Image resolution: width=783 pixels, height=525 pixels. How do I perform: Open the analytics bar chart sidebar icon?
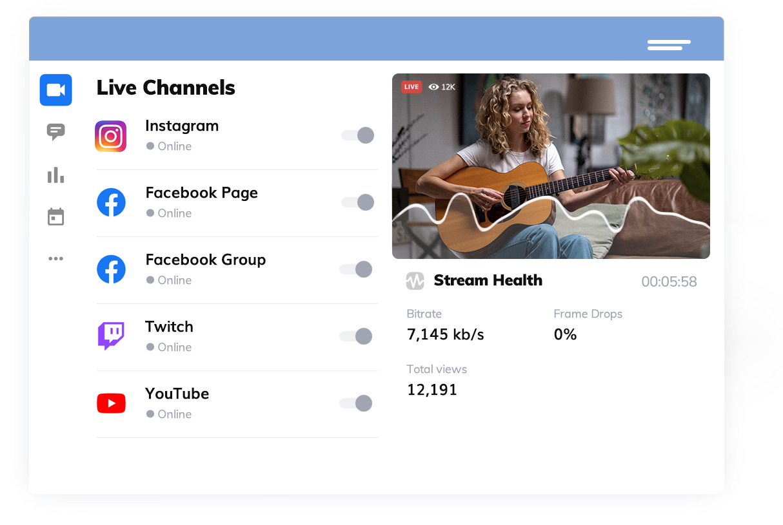56,175
